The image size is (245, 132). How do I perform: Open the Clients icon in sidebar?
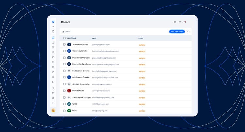click(x=53, y=38)
